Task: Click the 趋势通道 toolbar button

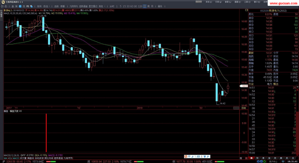Action: [x=83, y=6]
